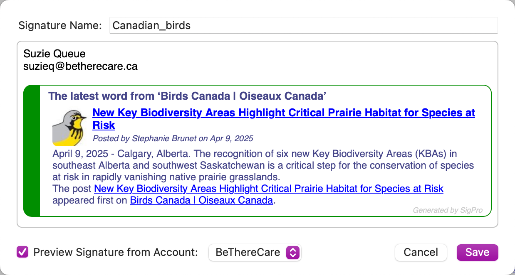The image size is (515, 275).
Task: Click the 'Generated by SigPro' watermark text
Action: (x=447, y=210)
